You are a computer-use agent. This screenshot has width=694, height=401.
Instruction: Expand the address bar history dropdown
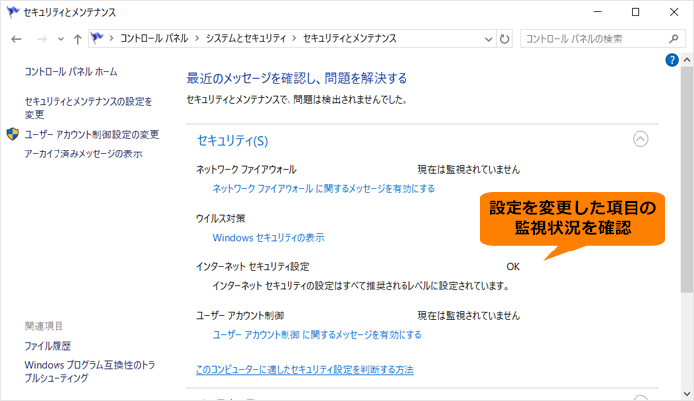pos(488,39)
